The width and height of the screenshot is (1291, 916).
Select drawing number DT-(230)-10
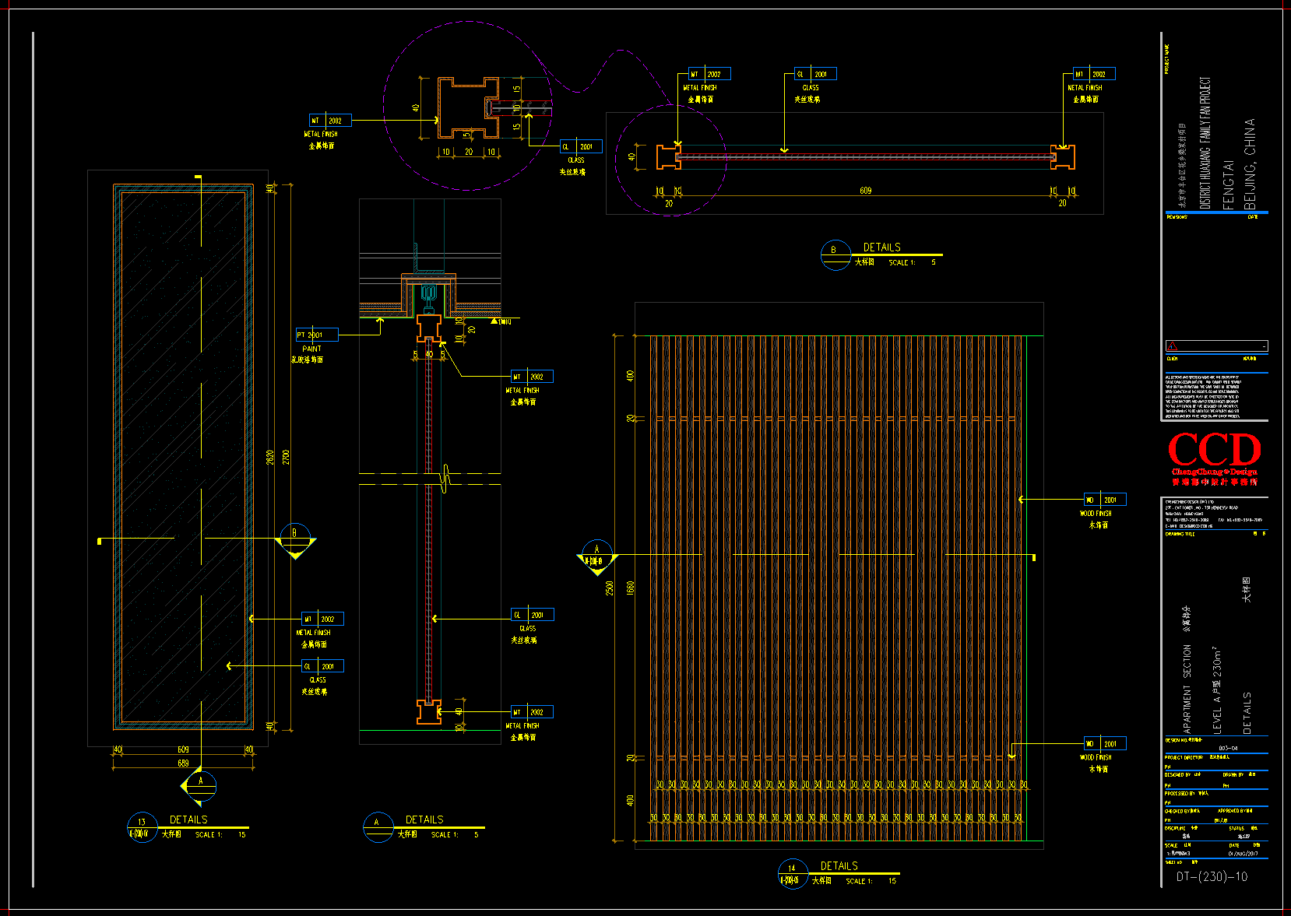pos(1212,876)
